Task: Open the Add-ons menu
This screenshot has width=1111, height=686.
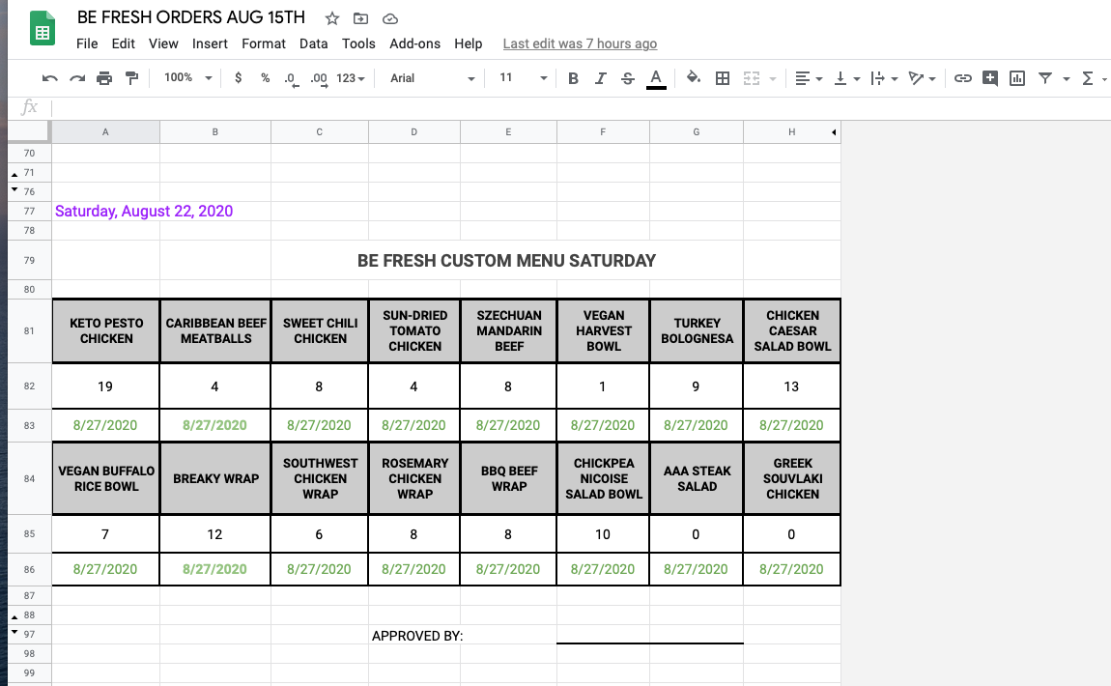Action: click(414, 43)
